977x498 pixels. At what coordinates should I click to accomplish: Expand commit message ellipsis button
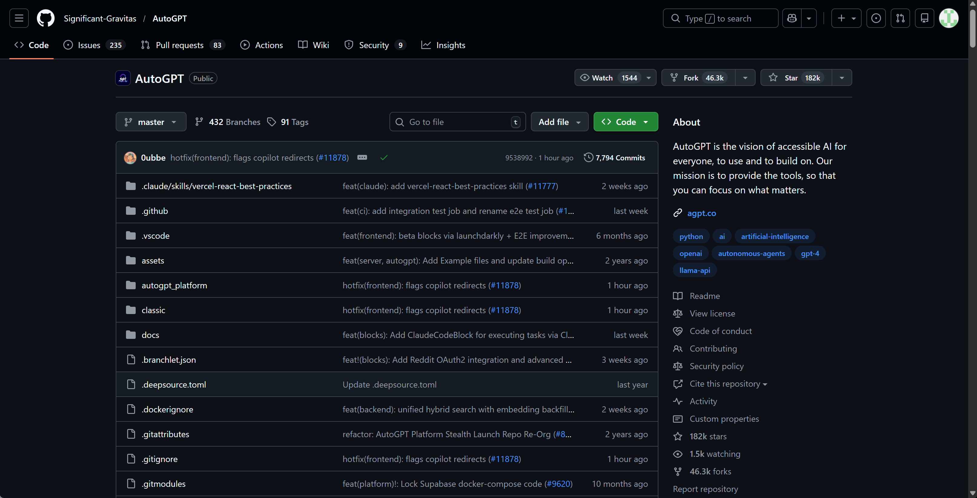point(362,157)
